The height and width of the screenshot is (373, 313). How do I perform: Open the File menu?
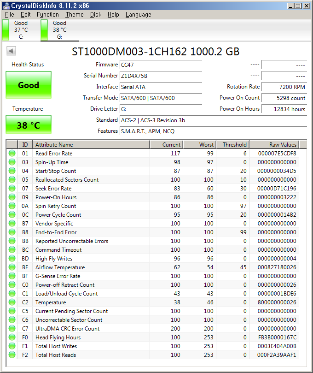[x=9, y=14]
